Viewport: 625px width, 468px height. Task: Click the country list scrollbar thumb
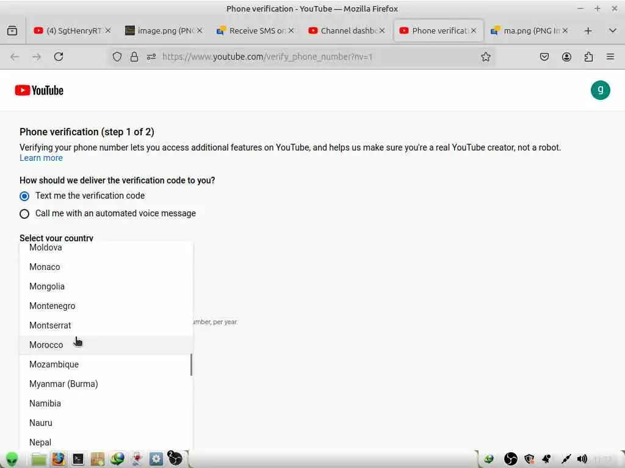coord(191,364)
